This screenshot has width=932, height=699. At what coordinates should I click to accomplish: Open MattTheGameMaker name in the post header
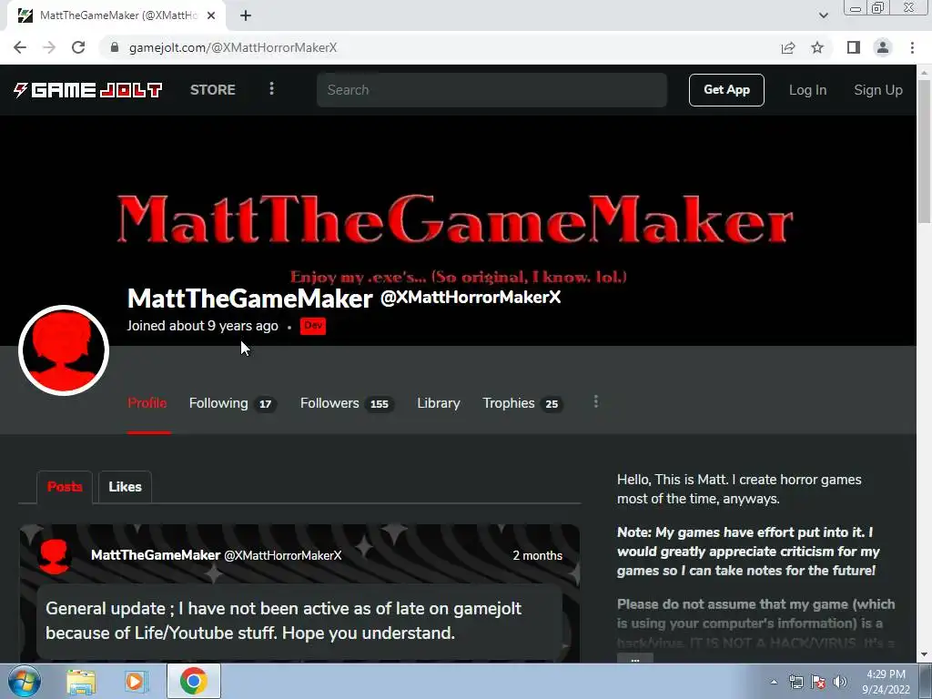[156, 555]
